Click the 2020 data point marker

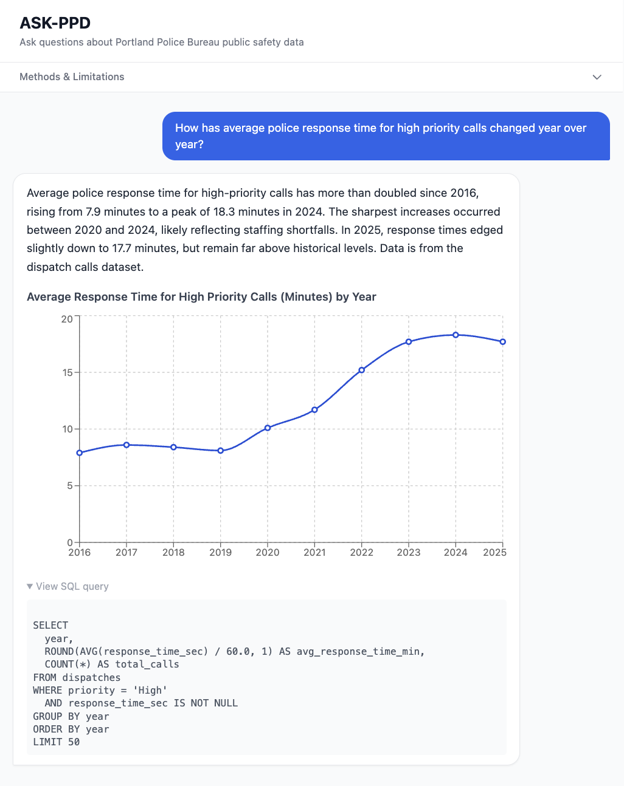click(268, 428)
